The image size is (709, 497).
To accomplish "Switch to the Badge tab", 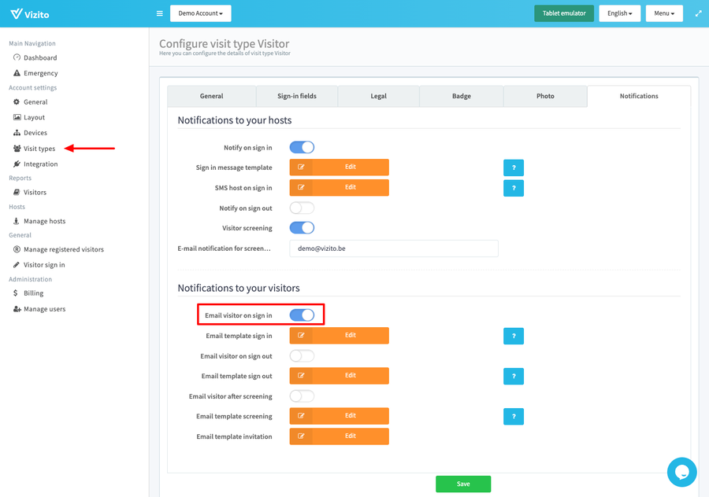I will [x=462, y=96].
